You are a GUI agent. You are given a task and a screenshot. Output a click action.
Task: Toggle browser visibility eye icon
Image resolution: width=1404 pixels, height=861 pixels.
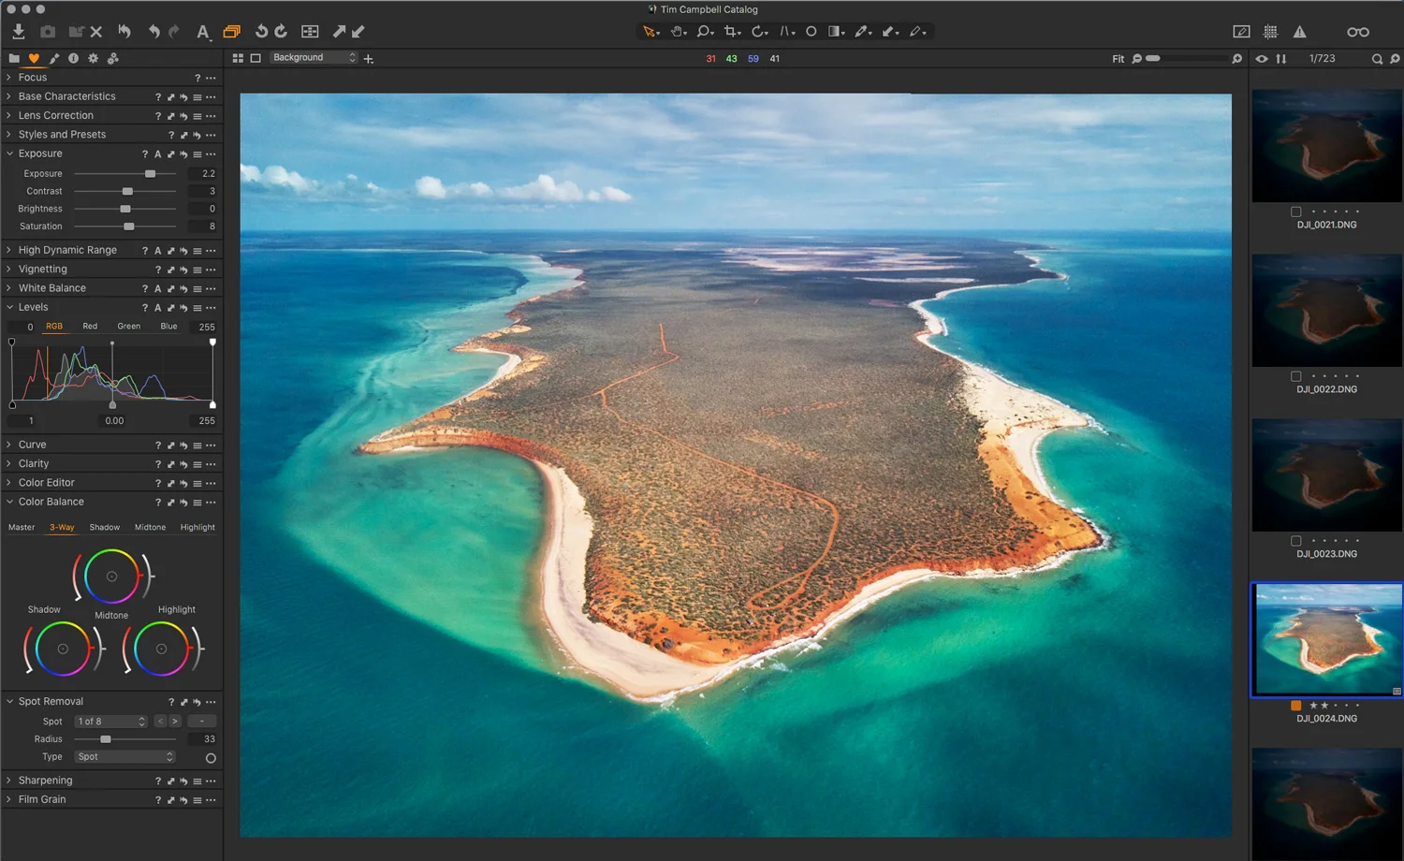coord(1262,58)
